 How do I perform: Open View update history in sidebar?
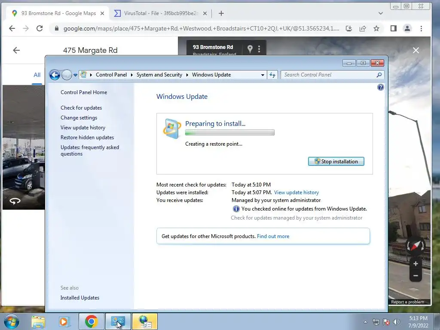(83, 127)
